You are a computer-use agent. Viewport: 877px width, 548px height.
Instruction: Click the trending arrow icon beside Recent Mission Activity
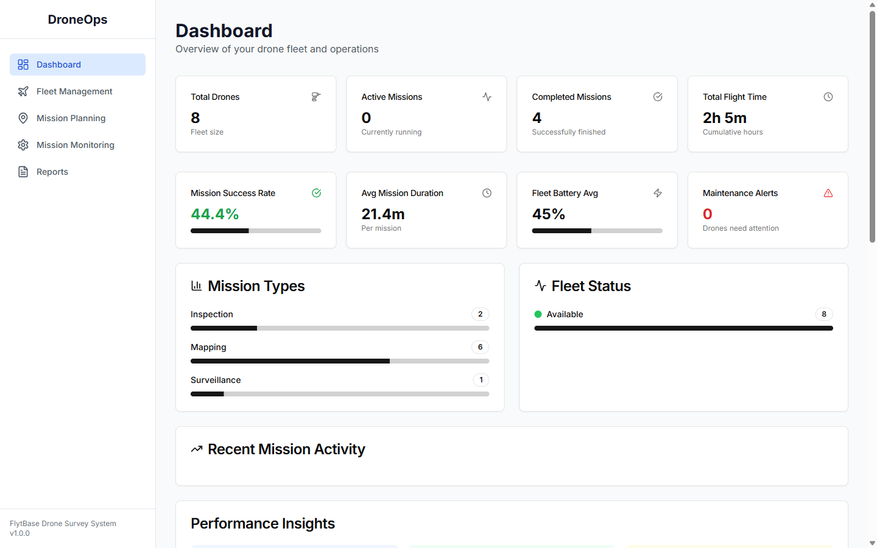coord(196,449)
